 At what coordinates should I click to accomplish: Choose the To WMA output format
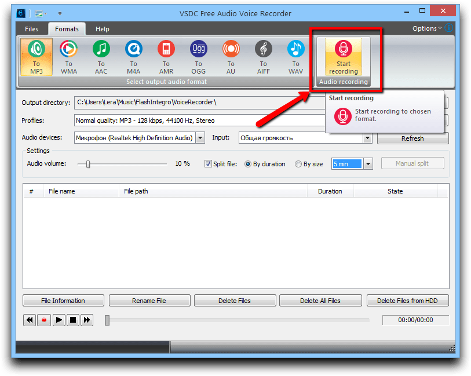(68, 56)
